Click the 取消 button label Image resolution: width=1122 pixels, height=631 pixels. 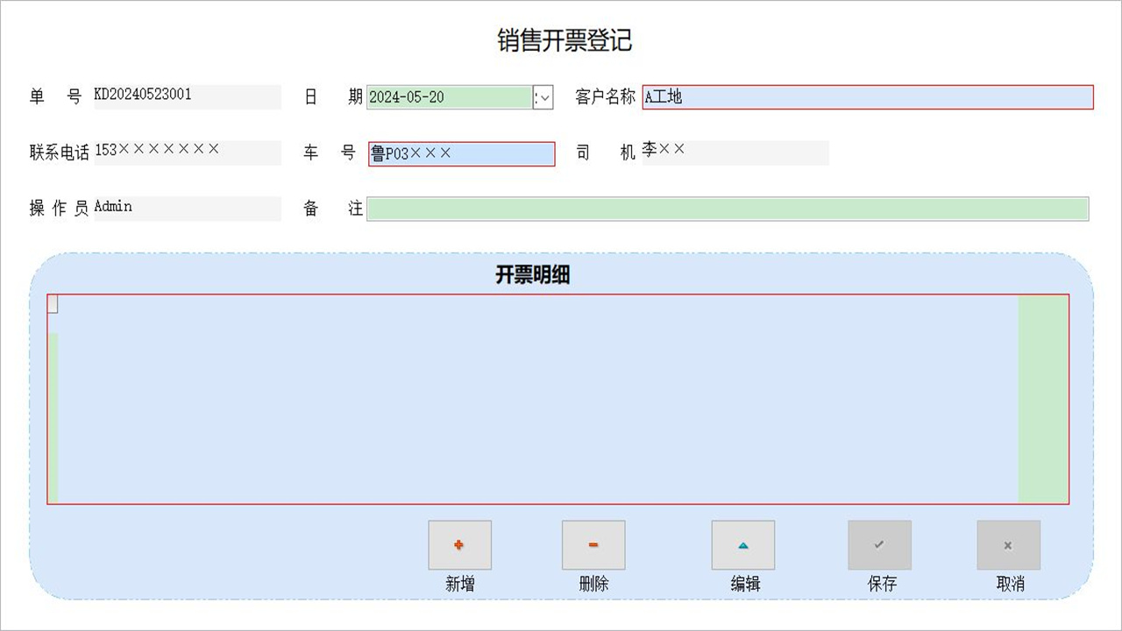click(x=1008, y=584)
